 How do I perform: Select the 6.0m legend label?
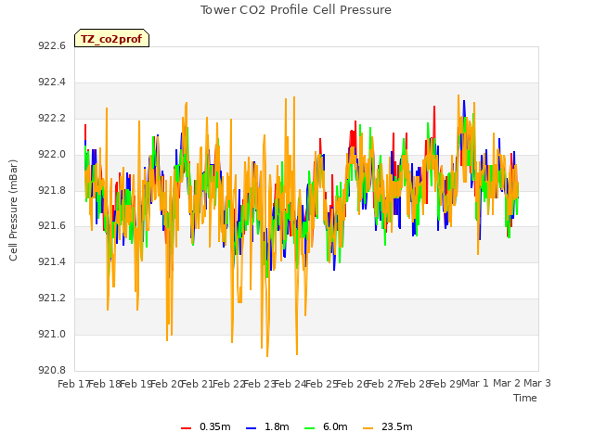[335, 426]
